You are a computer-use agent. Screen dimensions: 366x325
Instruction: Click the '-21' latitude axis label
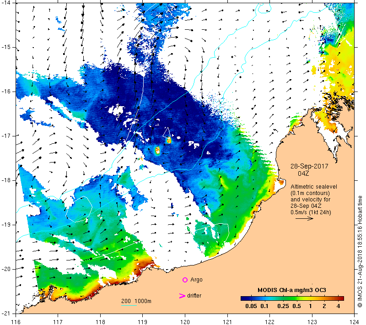tap(6, 314)
